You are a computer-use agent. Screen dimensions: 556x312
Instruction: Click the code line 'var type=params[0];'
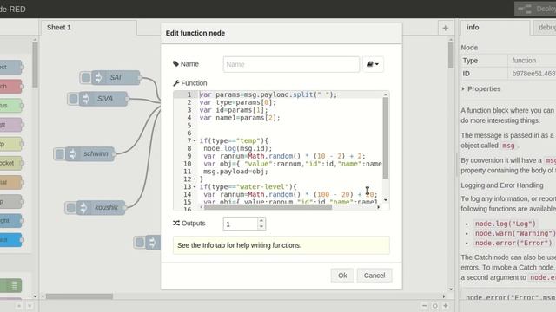tap(237, 102)
